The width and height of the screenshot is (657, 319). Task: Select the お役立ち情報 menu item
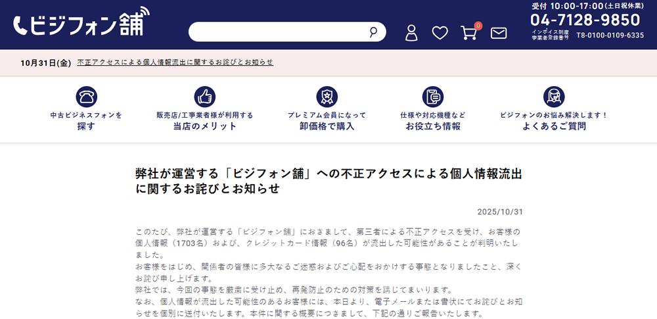(433, 126)
